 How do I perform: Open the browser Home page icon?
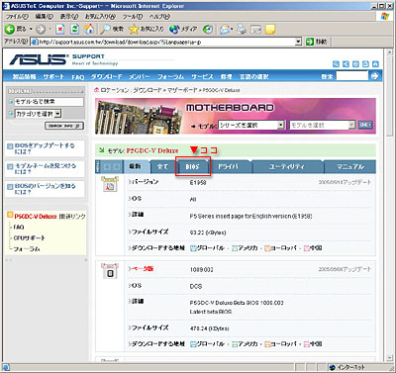coord(88,30)
